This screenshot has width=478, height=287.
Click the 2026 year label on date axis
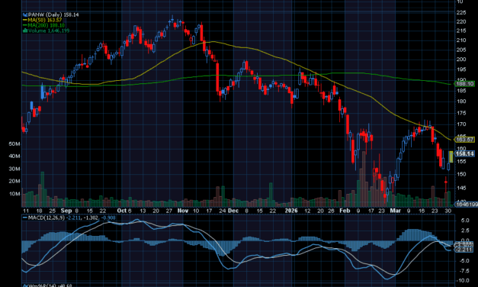(x=291, y=211)
